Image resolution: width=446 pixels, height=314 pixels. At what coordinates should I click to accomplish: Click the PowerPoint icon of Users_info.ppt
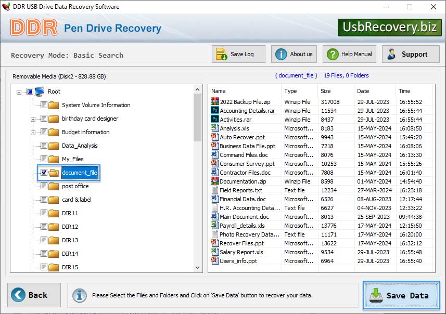pyautogui.click(x=215, y=260)
